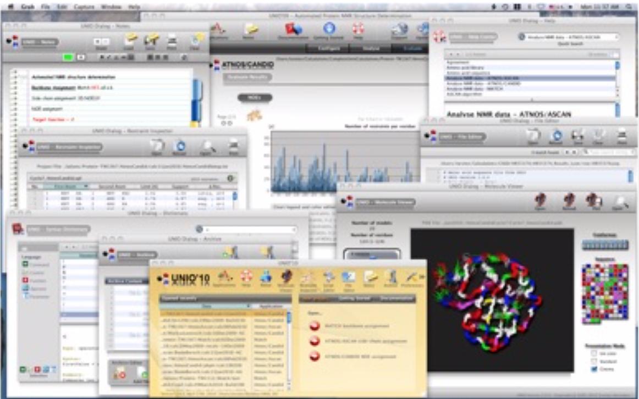Click the restraints-per-residue bar chart

(345, 161)
